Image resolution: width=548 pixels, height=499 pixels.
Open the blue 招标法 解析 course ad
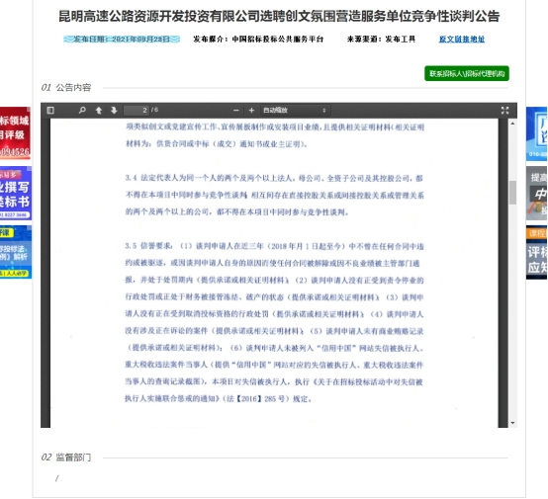tap(16, 252)
